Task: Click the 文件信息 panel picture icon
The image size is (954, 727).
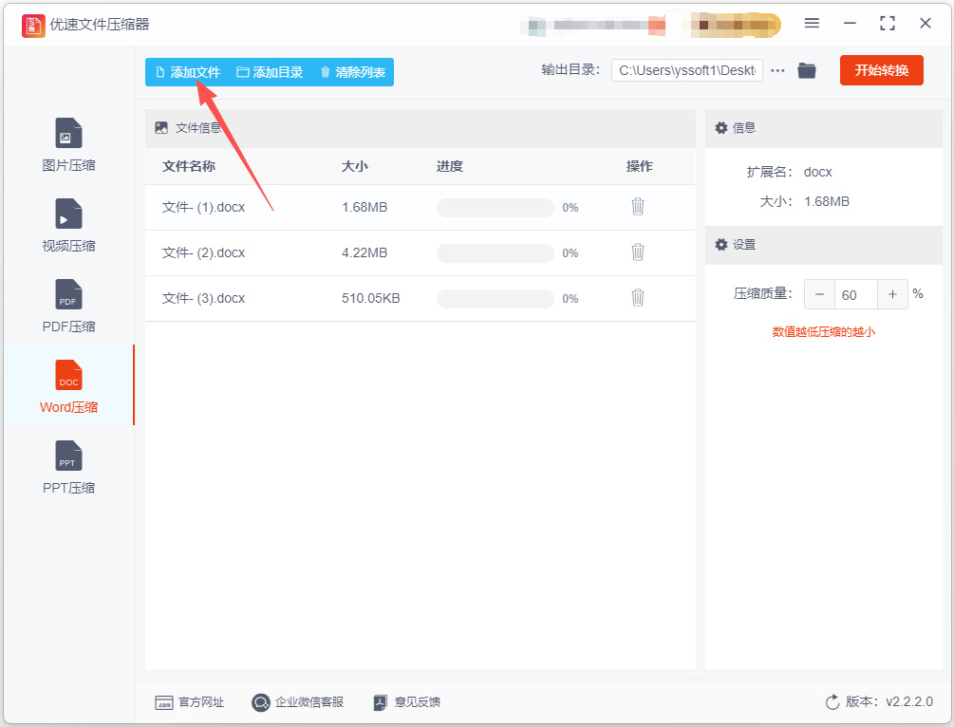Action: click(x=161, y=128)
